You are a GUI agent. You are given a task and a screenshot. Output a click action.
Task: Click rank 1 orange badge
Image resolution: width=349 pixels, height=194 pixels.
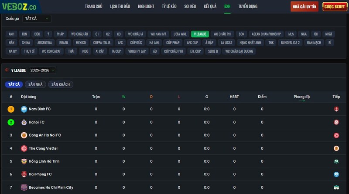pyautogui.click(x=11, y=109)
